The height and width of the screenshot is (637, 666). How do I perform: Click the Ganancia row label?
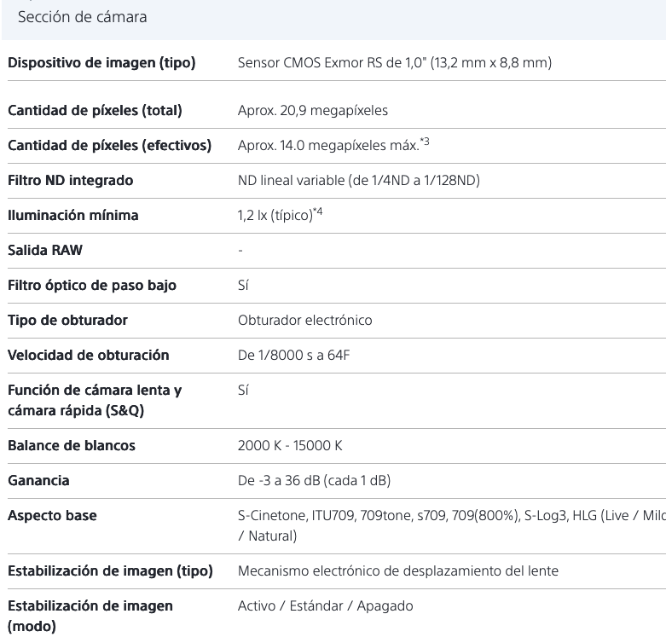coord(39,481)
